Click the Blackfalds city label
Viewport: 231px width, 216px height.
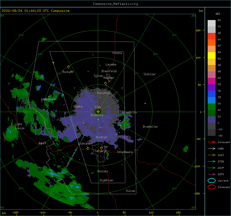tap(109, 71)
